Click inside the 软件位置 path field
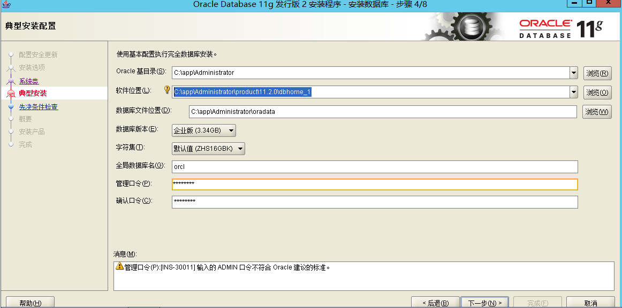 coord(370,93)
